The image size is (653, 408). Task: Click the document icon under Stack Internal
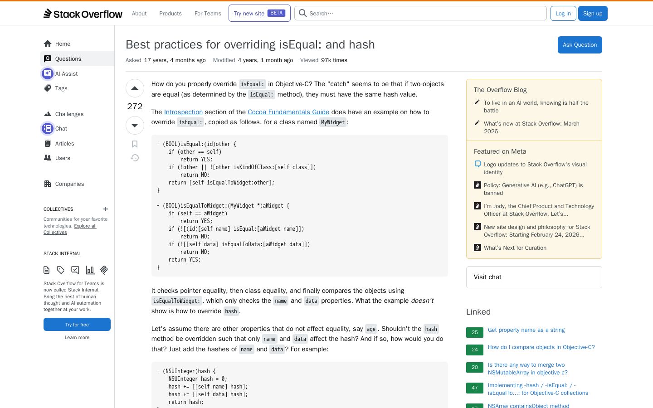pos(46,270)
